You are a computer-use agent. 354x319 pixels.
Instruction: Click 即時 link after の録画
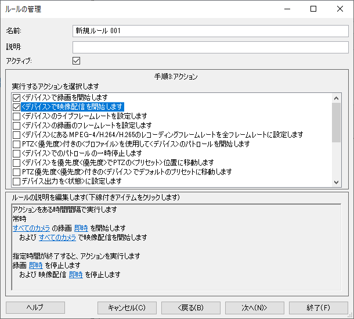point(81,228)
